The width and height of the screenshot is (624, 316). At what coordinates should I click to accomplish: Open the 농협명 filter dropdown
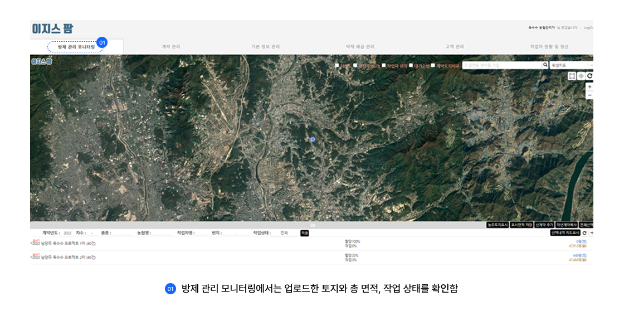(162, 233)
